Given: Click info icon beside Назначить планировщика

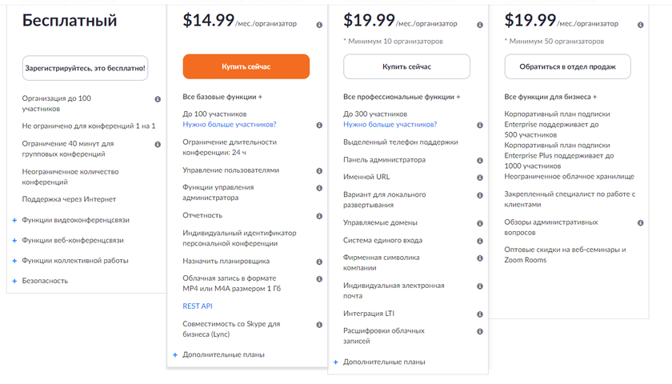Looking at the screenshot, I should tap(319, 262).
